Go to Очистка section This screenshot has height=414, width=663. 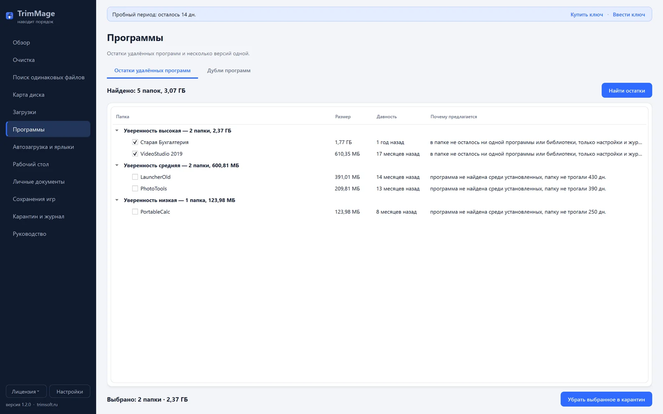tap(48, 60)
